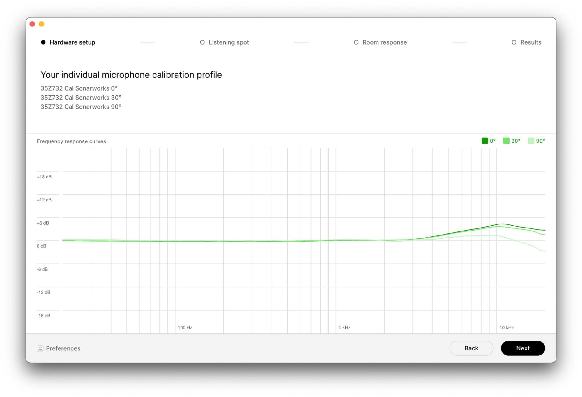Toggle the 30° green legend swatch
Screen dimensions: 582x397
pyautogui.click(x=506, y=141)
